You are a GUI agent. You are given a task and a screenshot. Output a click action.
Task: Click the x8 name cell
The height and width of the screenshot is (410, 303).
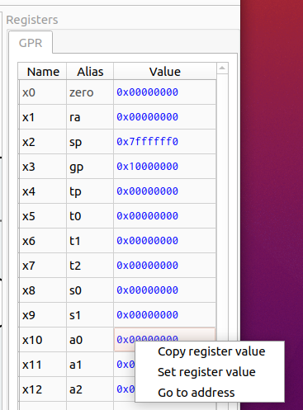(x=43, y=290)
